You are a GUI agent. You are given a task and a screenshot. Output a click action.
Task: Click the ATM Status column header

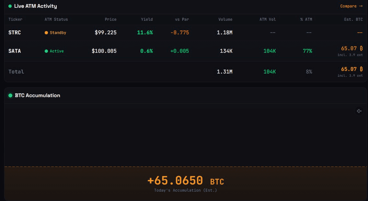click(x=56, y=19)
